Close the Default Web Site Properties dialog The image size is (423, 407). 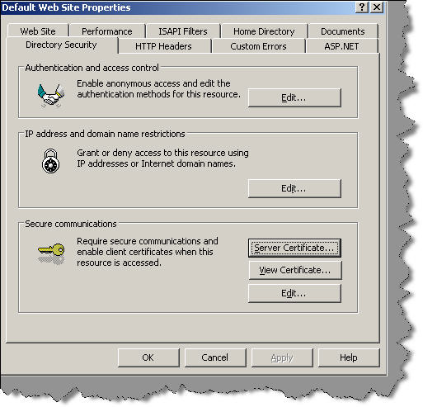tap(377, 7)
